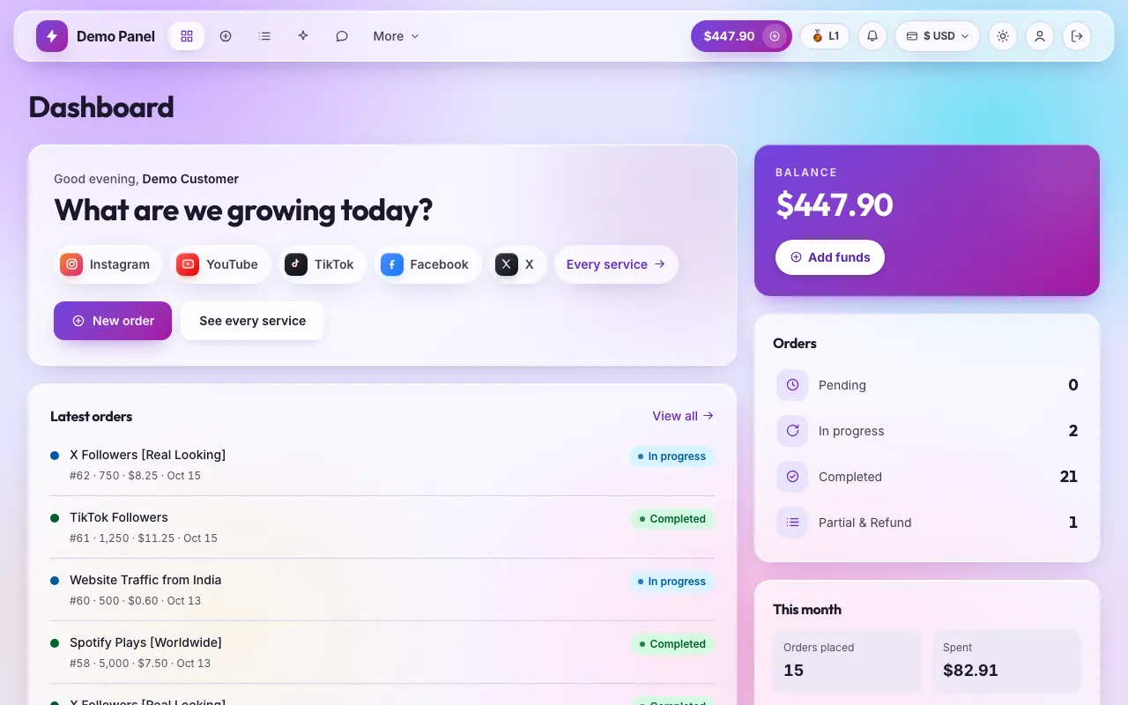Screen dimensions: 1128x705
Task: Click the $447.90 balance pill in navbar
Action: tap(741, 36)
